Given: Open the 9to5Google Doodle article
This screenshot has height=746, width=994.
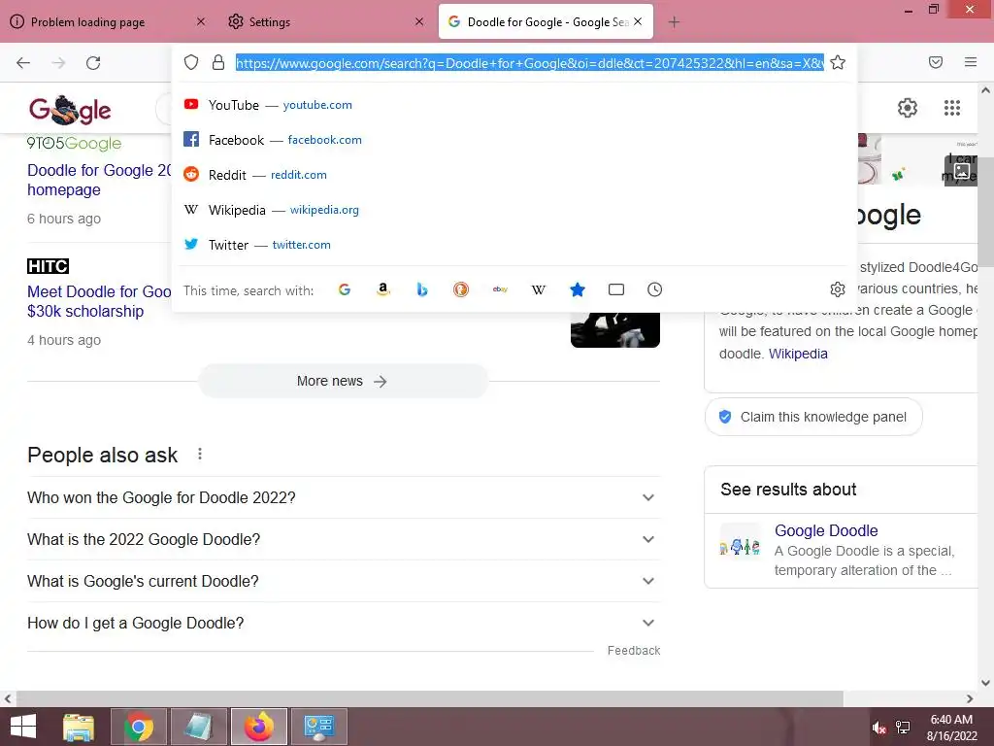Looking at the screenshot, I should pyautogui.click(x=99, y=180).
